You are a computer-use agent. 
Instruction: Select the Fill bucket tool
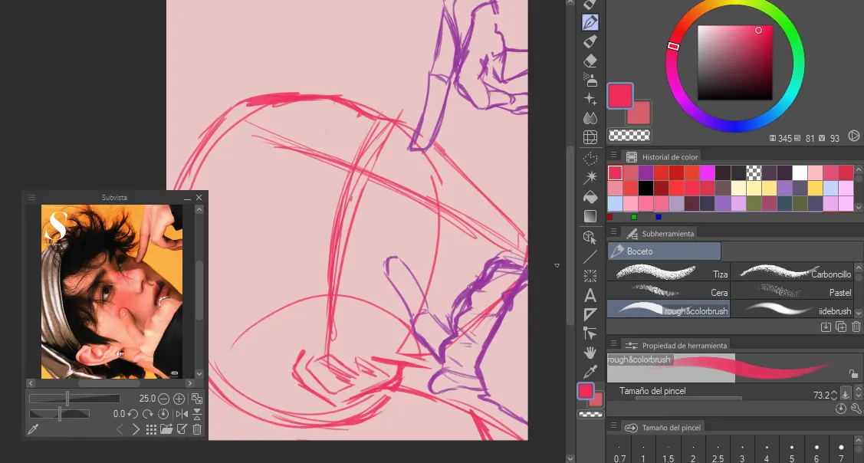(590, 197)
